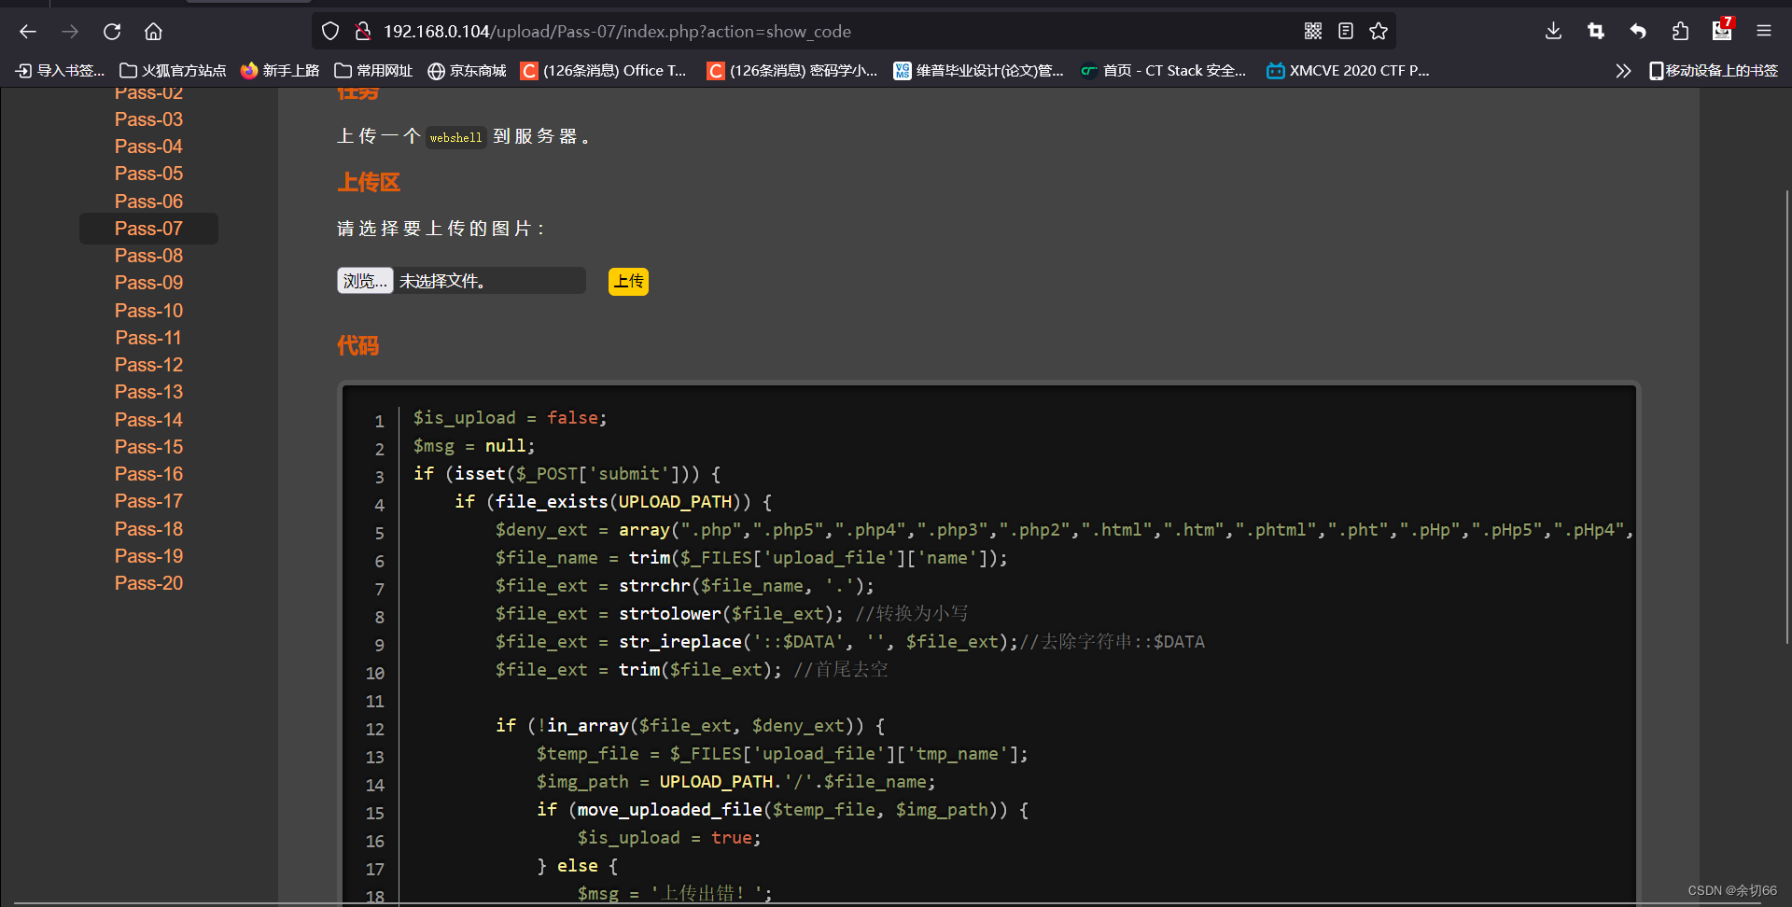Toggle bookmark star for this page
1792x907 pixels.
tap(1379, 31)
